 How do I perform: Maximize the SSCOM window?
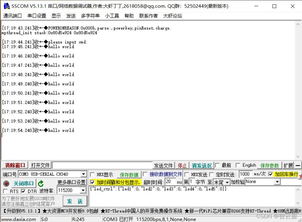coord(274,6)
